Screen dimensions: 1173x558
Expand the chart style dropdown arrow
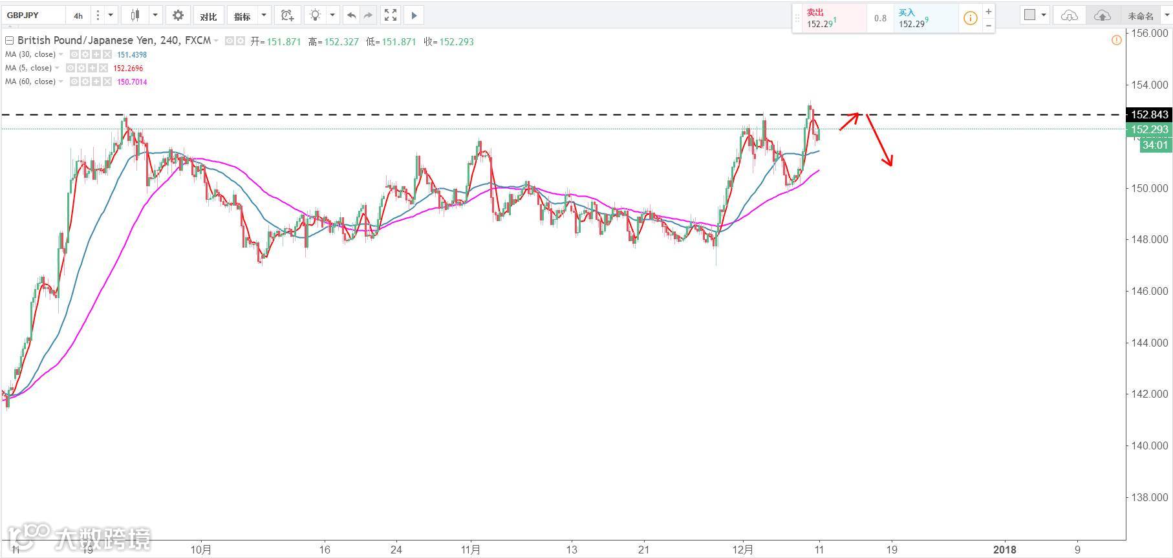[155, 15]
